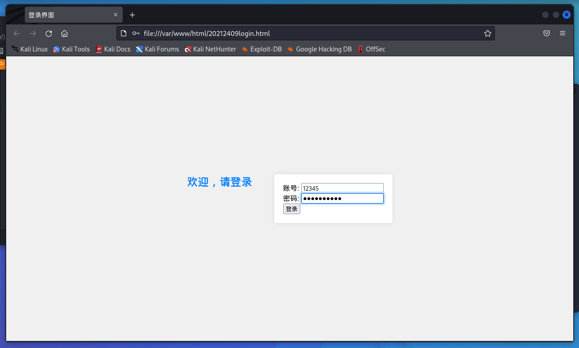The image size is (579, 348).
Task: Bookmark this page with the star icon
Action: point(487,33)
